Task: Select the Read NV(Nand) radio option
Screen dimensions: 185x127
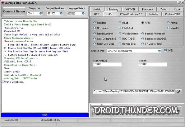Action: (103, 34)
